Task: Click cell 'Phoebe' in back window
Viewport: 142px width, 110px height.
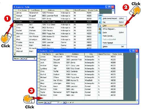Action: pos(22,43)
